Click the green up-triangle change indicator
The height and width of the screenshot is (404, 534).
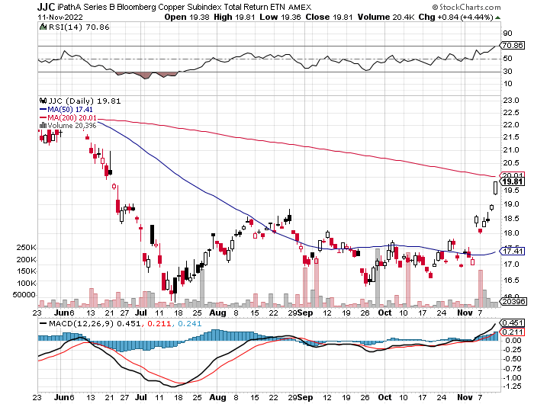[x=497, y=18]
